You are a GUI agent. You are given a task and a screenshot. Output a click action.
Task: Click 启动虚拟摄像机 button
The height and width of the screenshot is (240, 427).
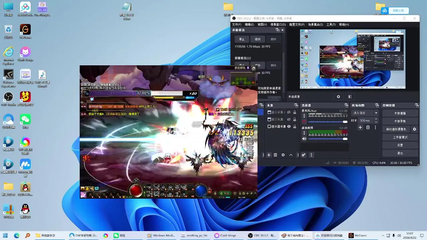(396, 129)
